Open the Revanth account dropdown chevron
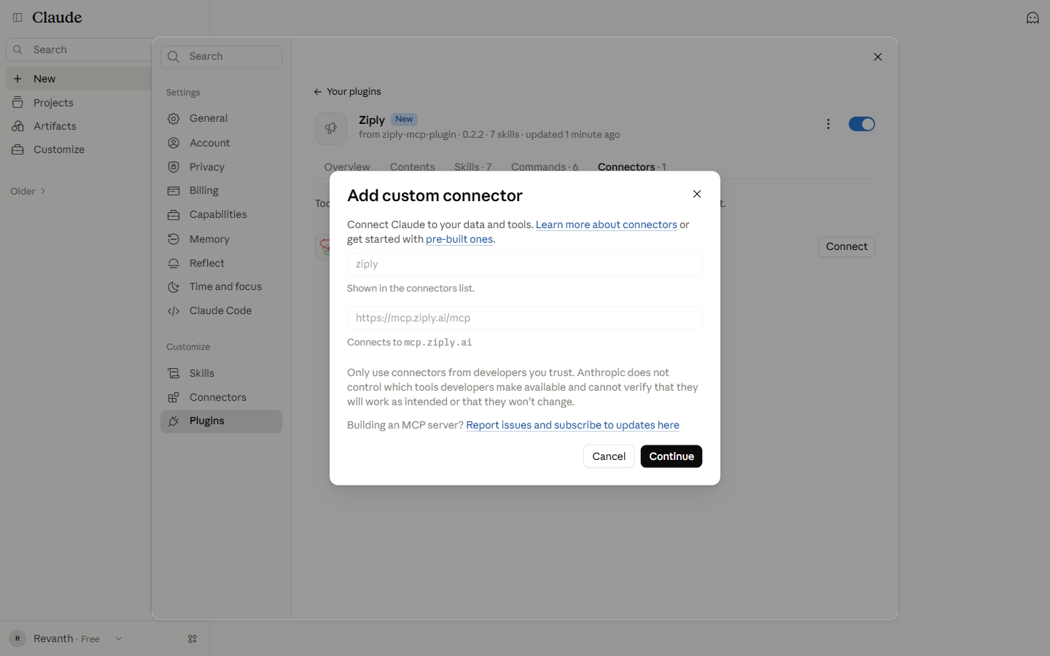Image resolution: width=1050 pixels, height=656 pixels. (x=119, y=639)
